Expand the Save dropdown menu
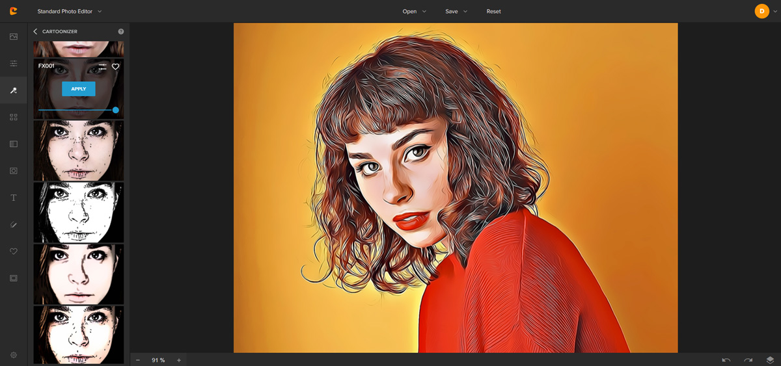The width and height of the screenshot is (781, 366). coord(456,11)
